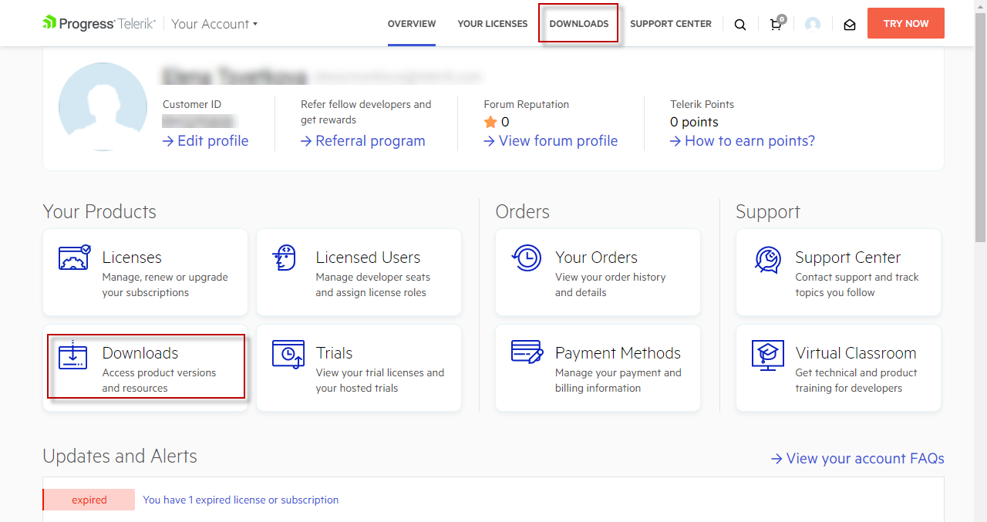
Task: Open the Your Orders card title
Action: click(x=597, y=258)
